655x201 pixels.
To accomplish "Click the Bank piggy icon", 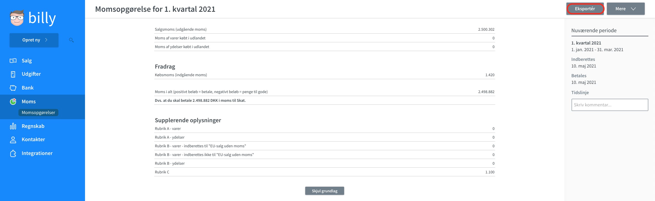I will (13, 88).
